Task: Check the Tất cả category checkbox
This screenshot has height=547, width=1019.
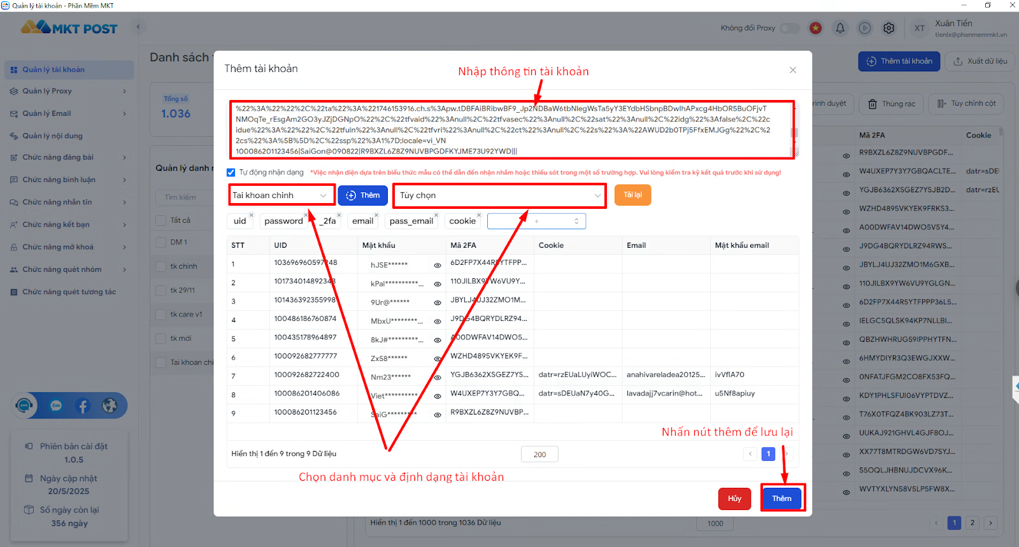Action: [161, 220]
